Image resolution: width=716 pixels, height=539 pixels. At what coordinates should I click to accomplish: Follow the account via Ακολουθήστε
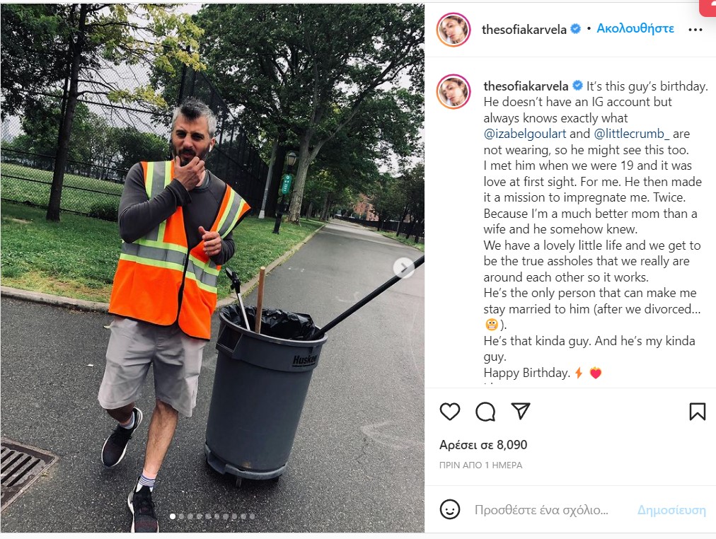[x=635, y=28]
